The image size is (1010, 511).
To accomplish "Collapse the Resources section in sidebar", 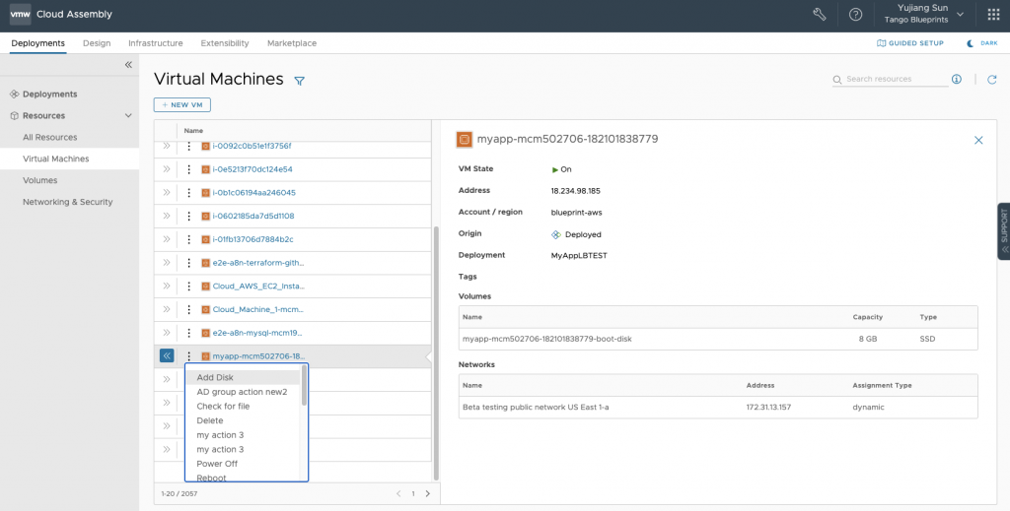I will coord(127,116).
